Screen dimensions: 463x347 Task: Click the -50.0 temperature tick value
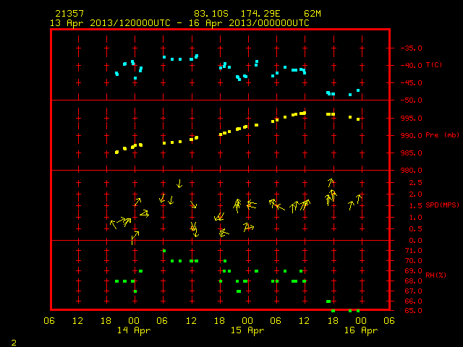pos(412,100)
